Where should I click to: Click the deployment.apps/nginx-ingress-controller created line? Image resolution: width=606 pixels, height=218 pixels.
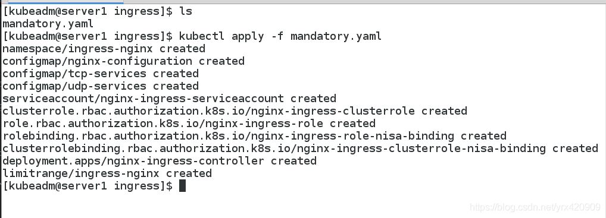(x=160, y=161)
